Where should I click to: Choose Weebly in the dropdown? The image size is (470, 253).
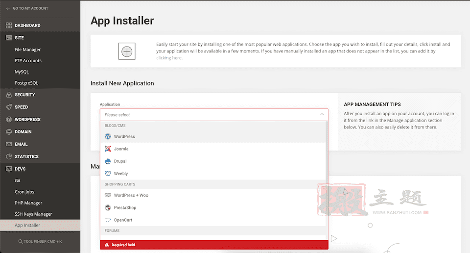click(x=213, y=174)
